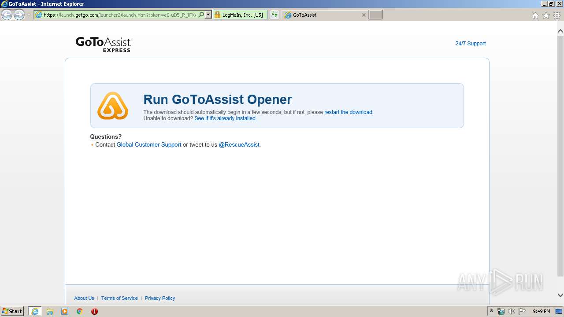The height and width of the screenshot is (317, 564).
Task: Click the Home icon in IE toolbar
Action: coord(535,15)
